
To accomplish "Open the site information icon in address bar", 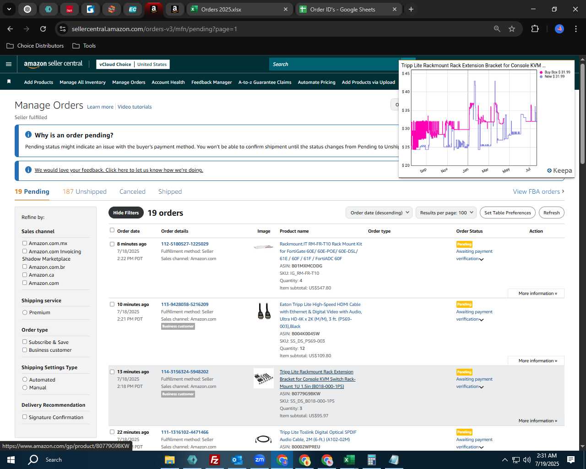I will [x=63, y=29].
